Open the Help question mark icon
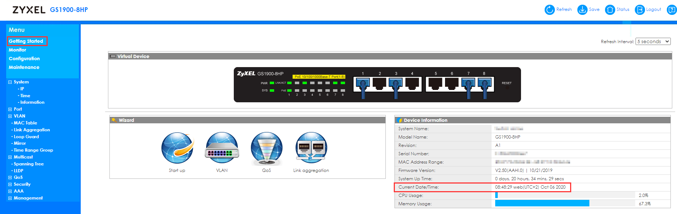The width and height of the screenshot is (677, 214). 672,10
